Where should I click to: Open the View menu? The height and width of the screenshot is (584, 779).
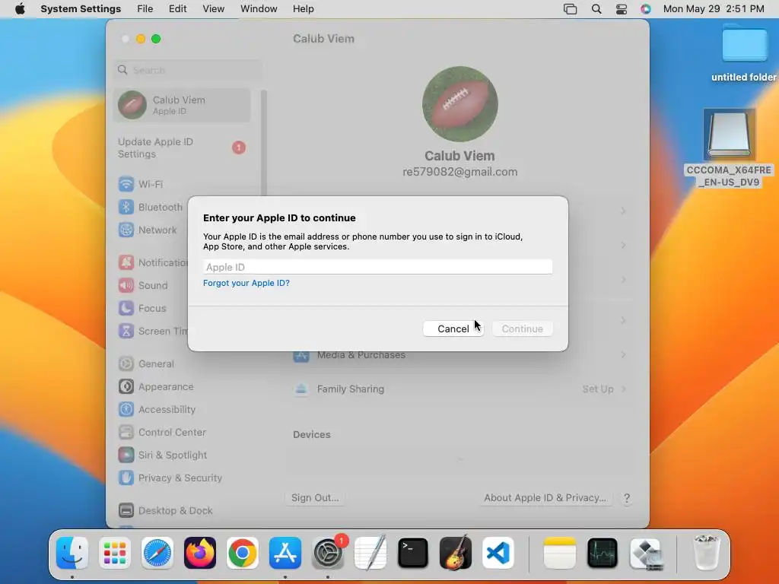coord(213,9)
